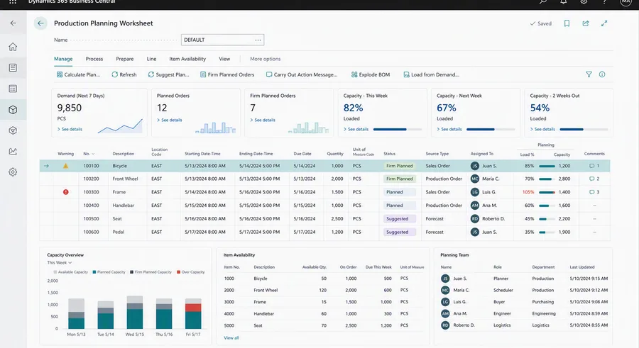The image size is (639, 348).
Task: Click the 105% load bar on Frame row
Action: (x=547, y=192)
